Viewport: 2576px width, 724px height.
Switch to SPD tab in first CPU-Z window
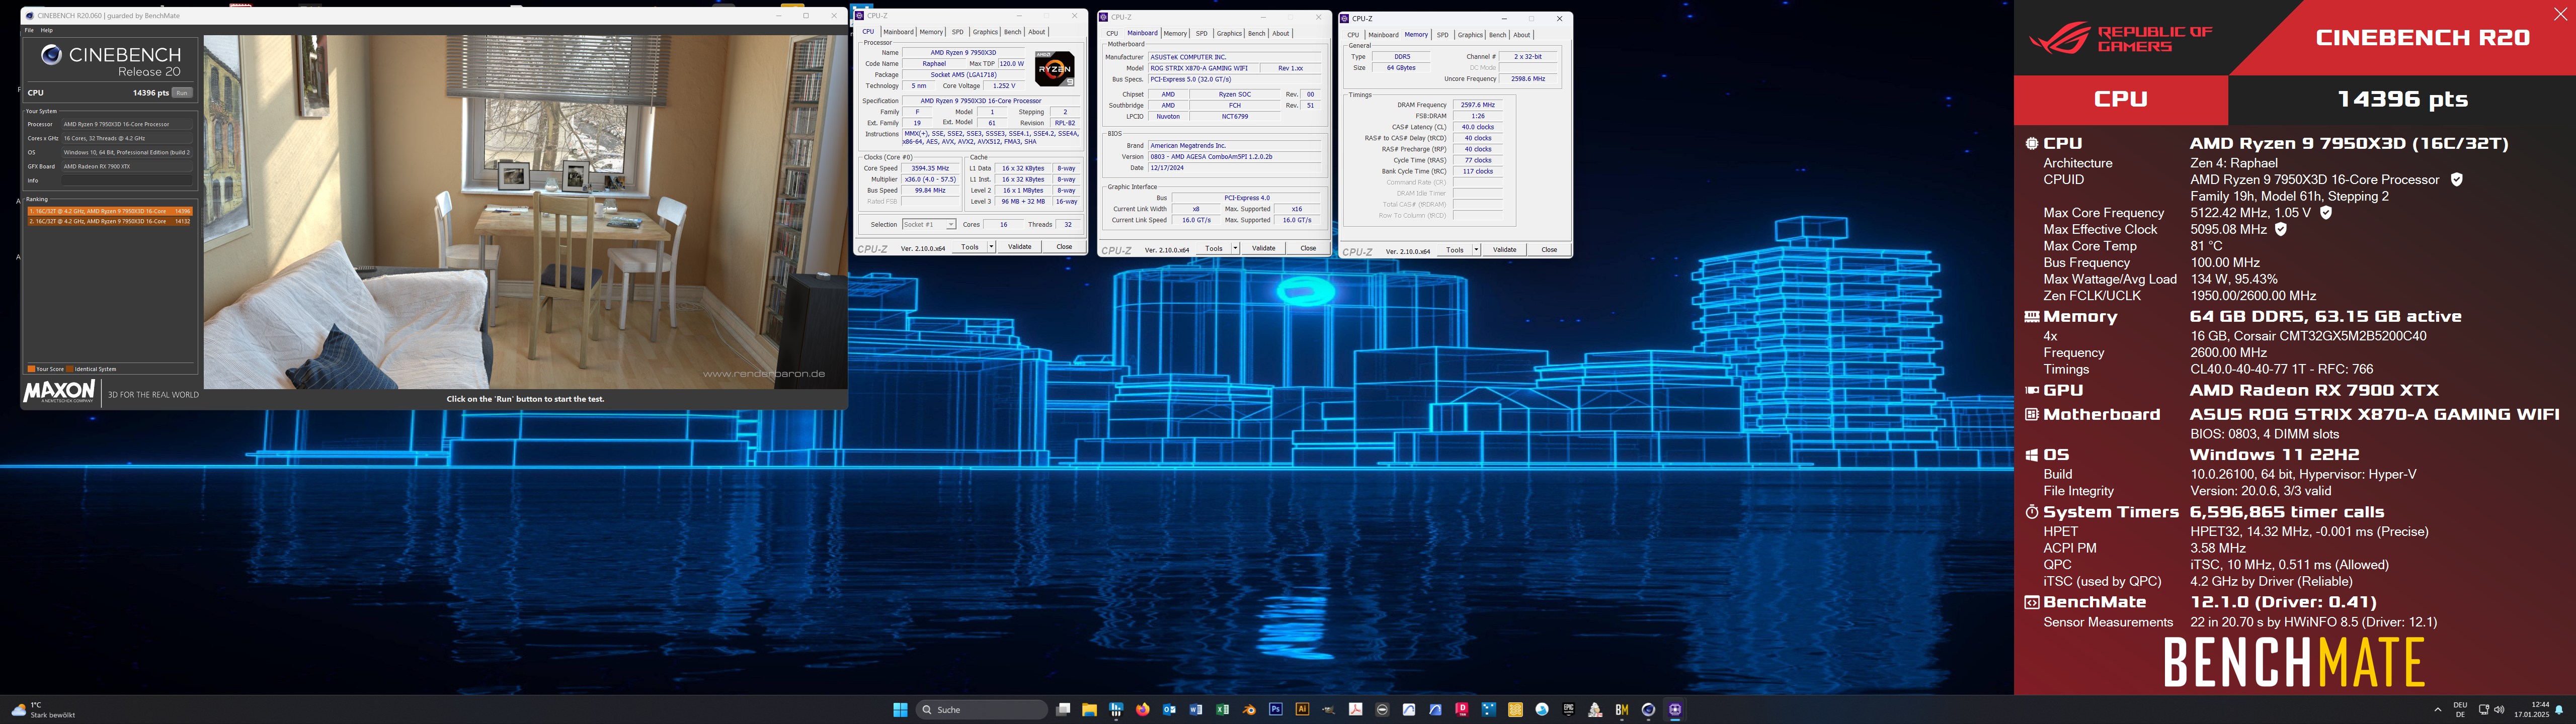[958, 32]
